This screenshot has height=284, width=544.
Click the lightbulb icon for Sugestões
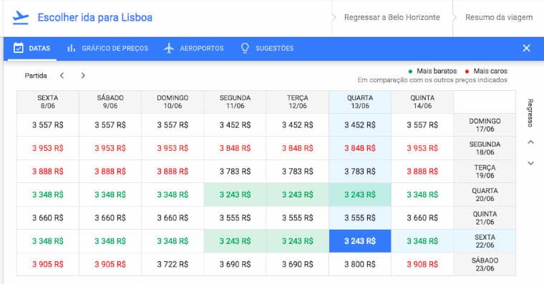[x=245, y=48]
